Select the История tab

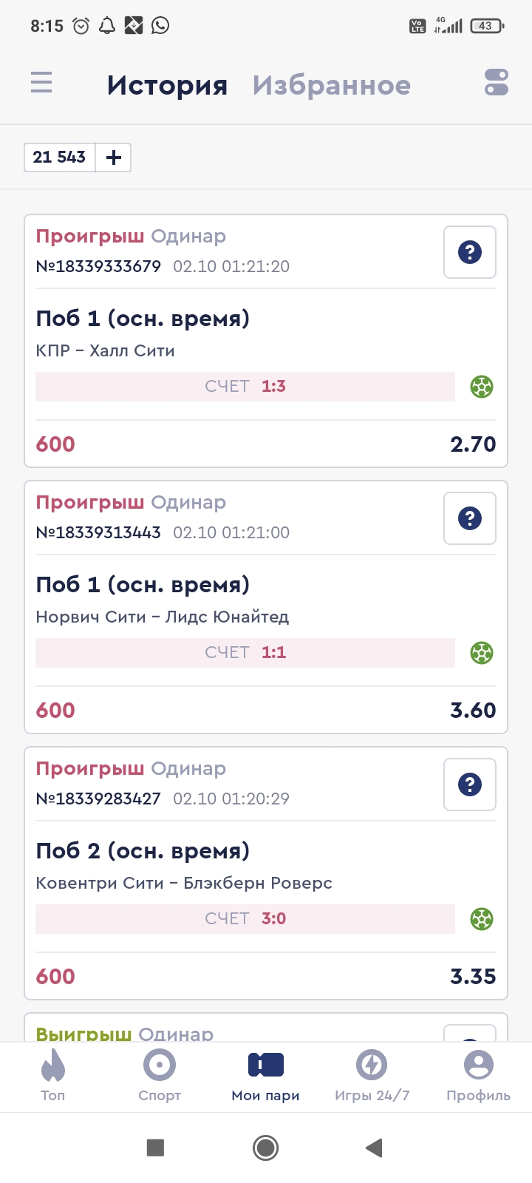point(167,86)
